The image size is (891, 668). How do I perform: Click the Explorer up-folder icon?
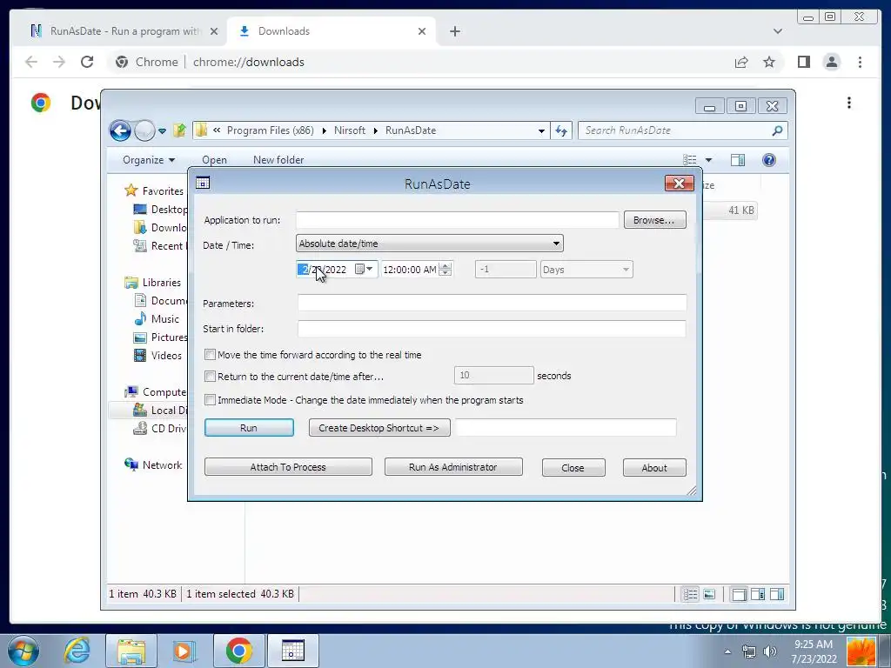[x=179, y=130]
